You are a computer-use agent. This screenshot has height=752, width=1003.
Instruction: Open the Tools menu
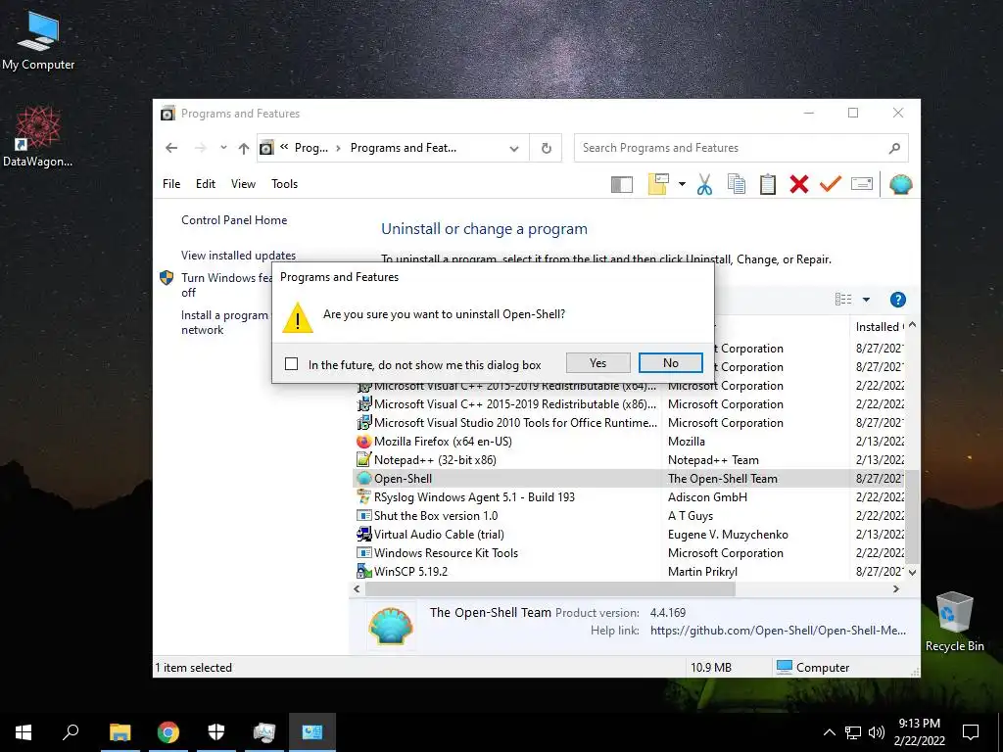285,183
